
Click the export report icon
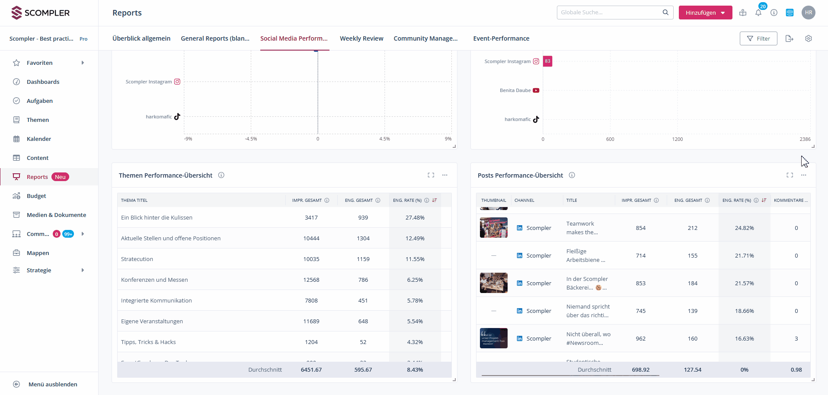pos(789,38)
